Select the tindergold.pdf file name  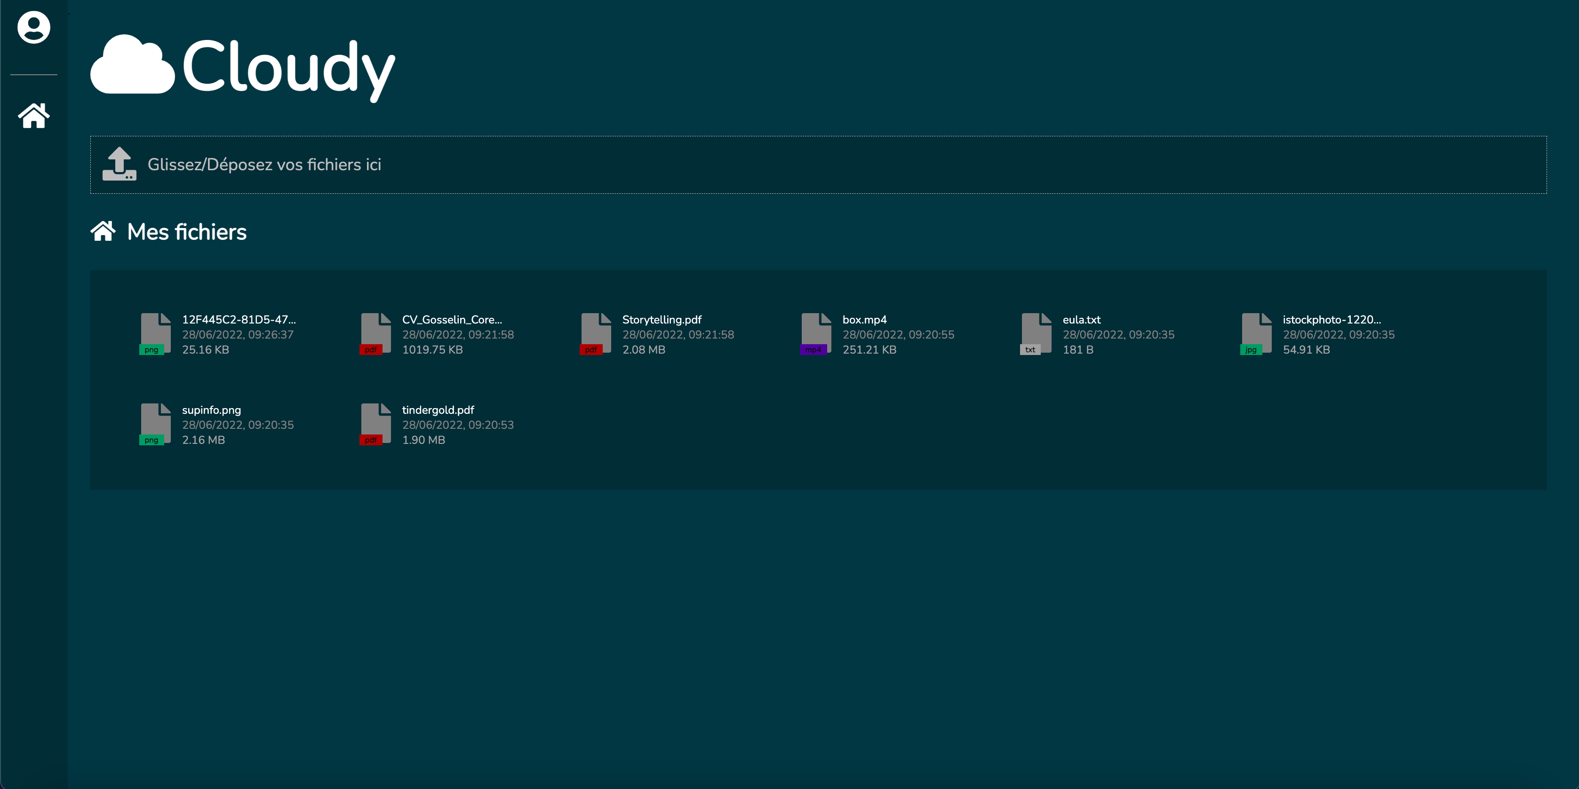tap(438, 410)
